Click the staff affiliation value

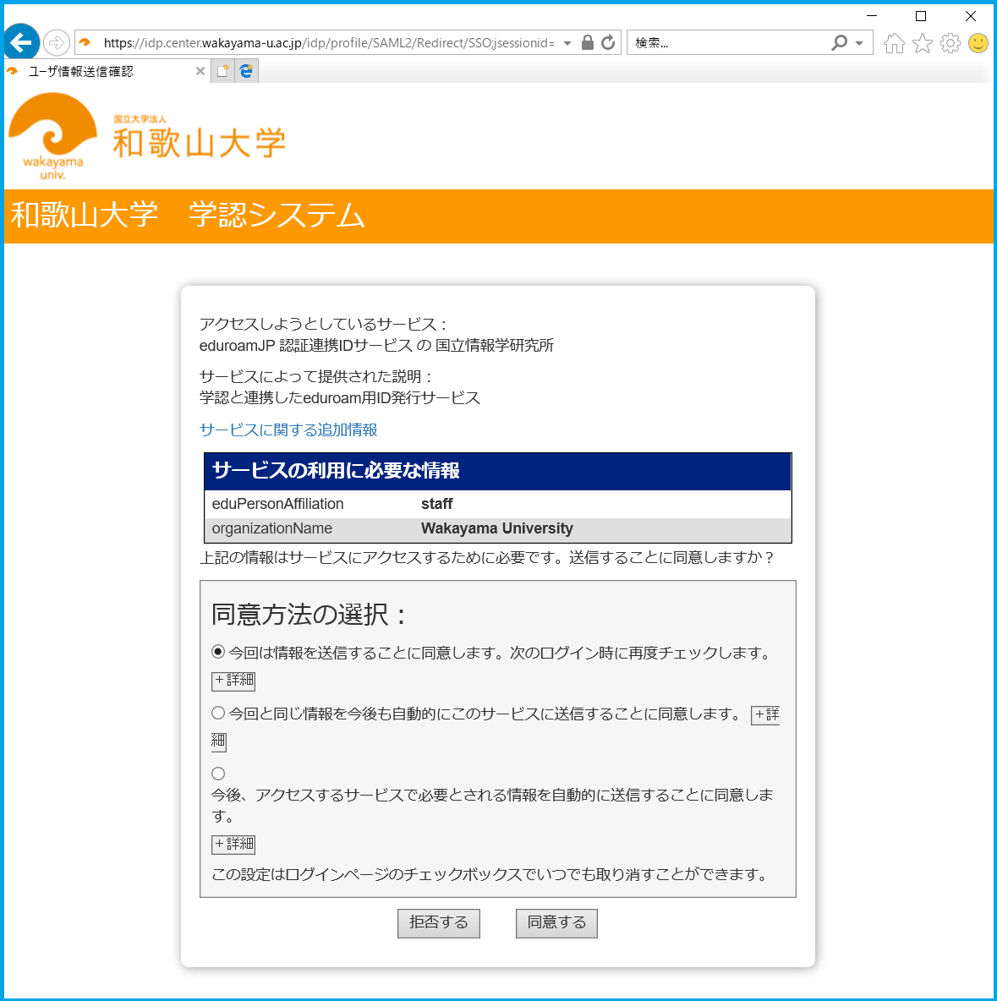coord(437,504)
